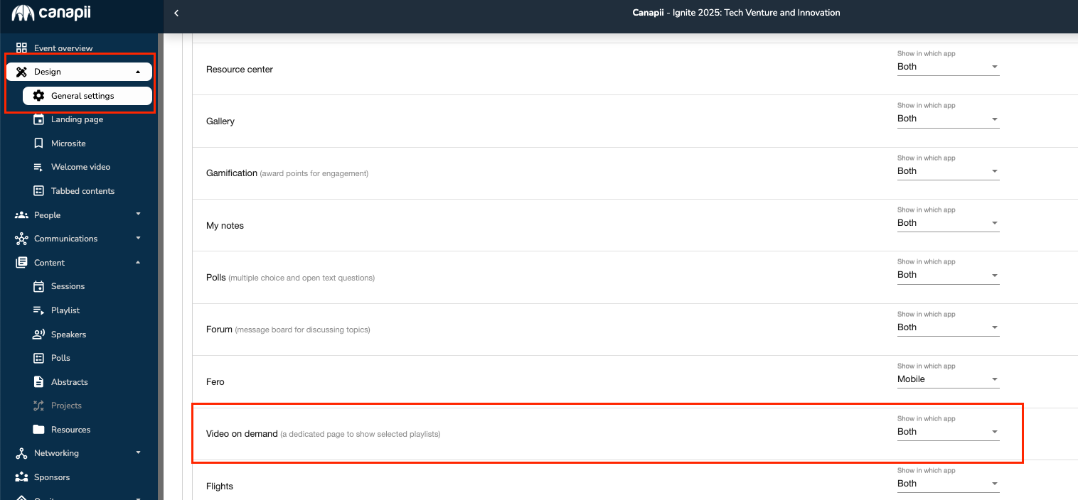Click the Resources folder icon
1078x500 pixels.
pos(38,430)
